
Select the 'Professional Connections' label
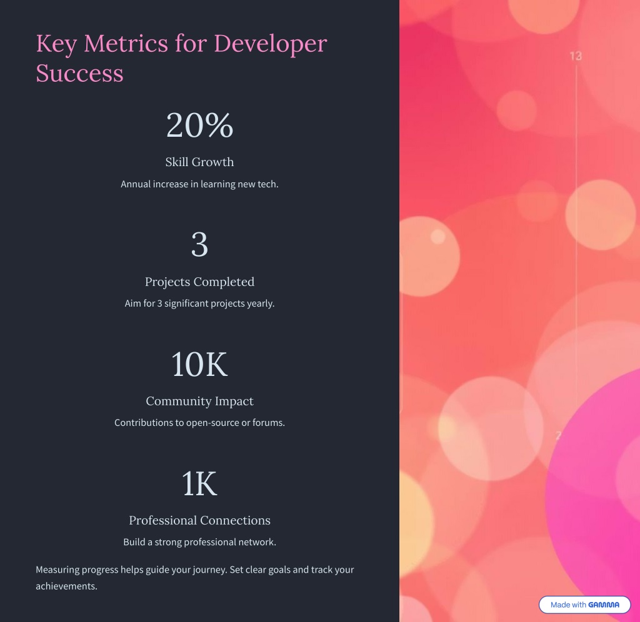coord(199,520)
